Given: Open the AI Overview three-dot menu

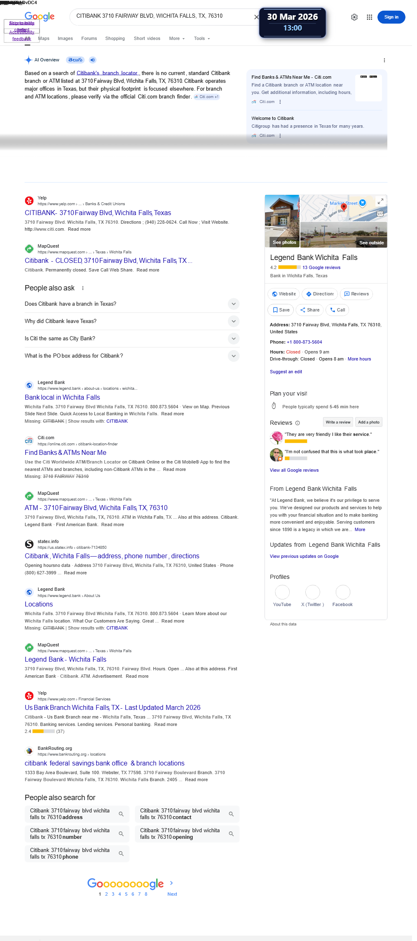Looking at the screenshot, I should (384, 60).
